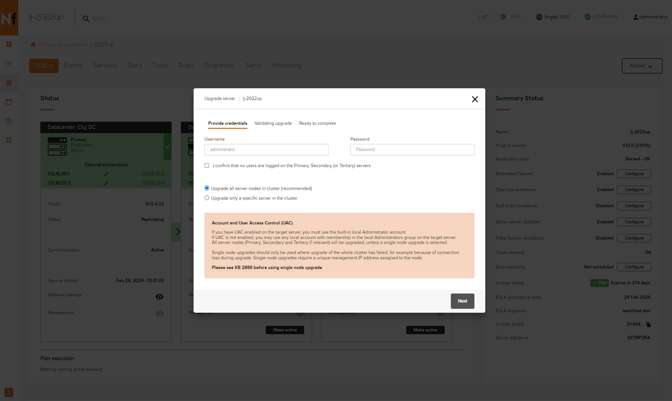Viewport: 672px width, 401px height.
Task: Open the Services tab
Action: pyautogui.click(x=105, y=66)
